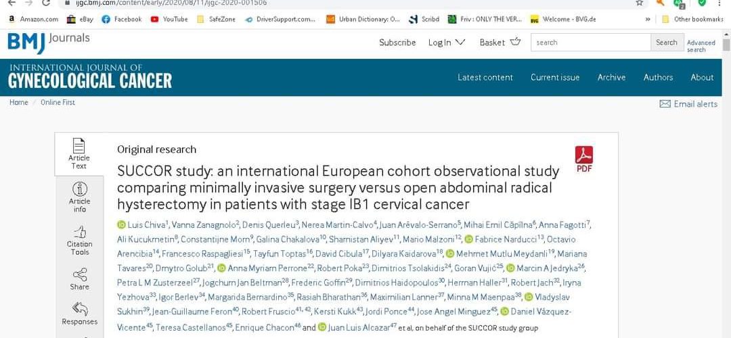View article Responses
The width and height of the screenshot is (731, 338).
pos(79,314)
